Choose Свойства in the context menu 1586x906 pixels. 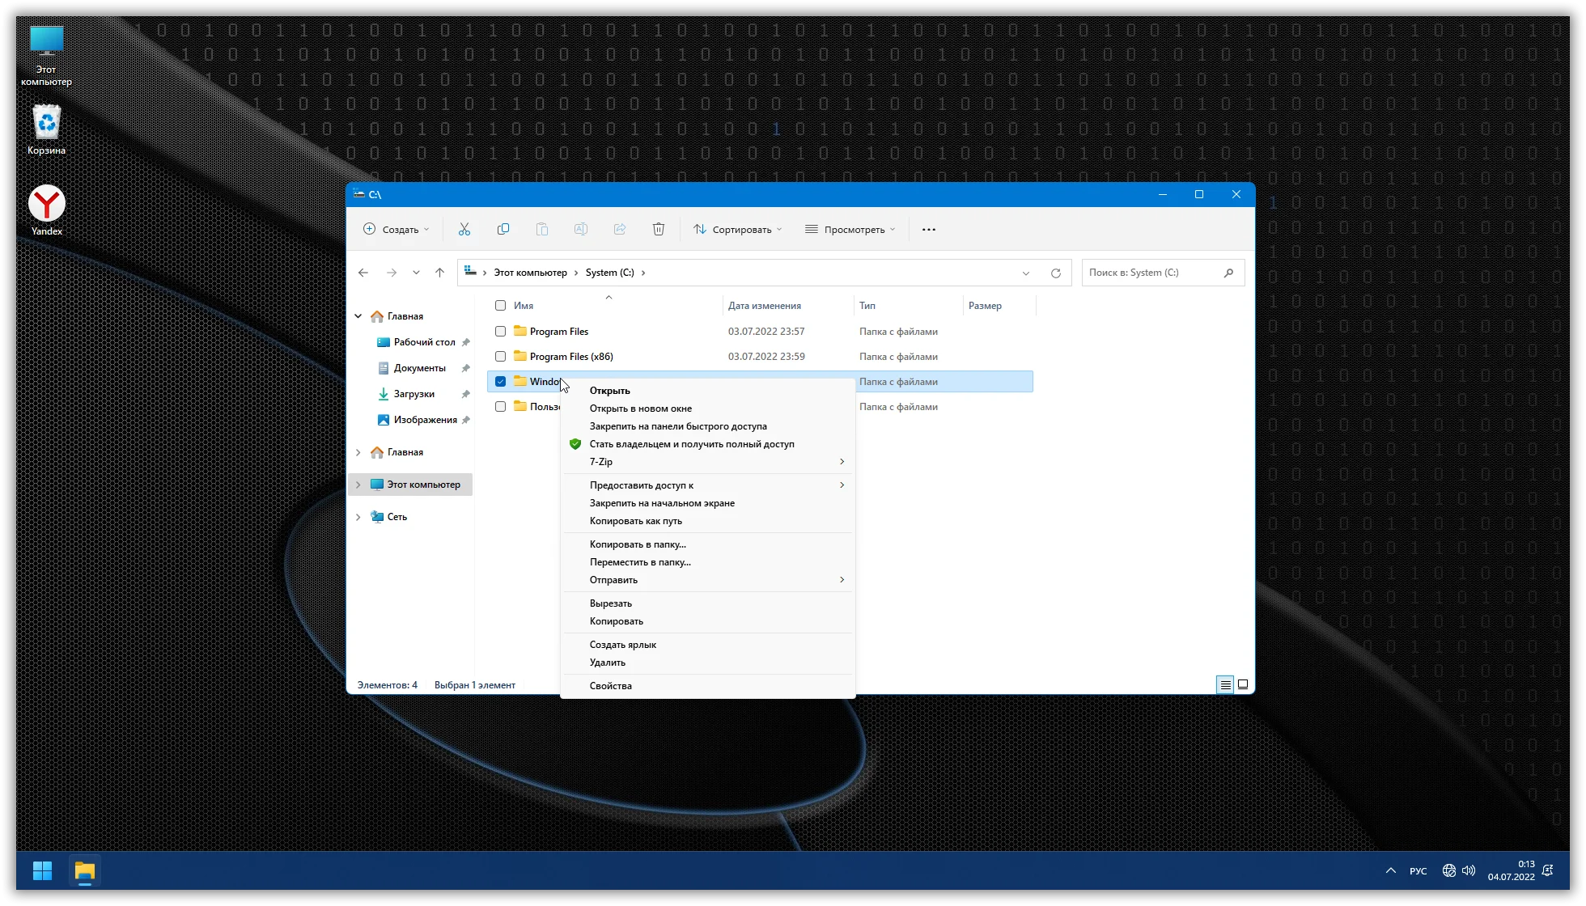point(610,686)
